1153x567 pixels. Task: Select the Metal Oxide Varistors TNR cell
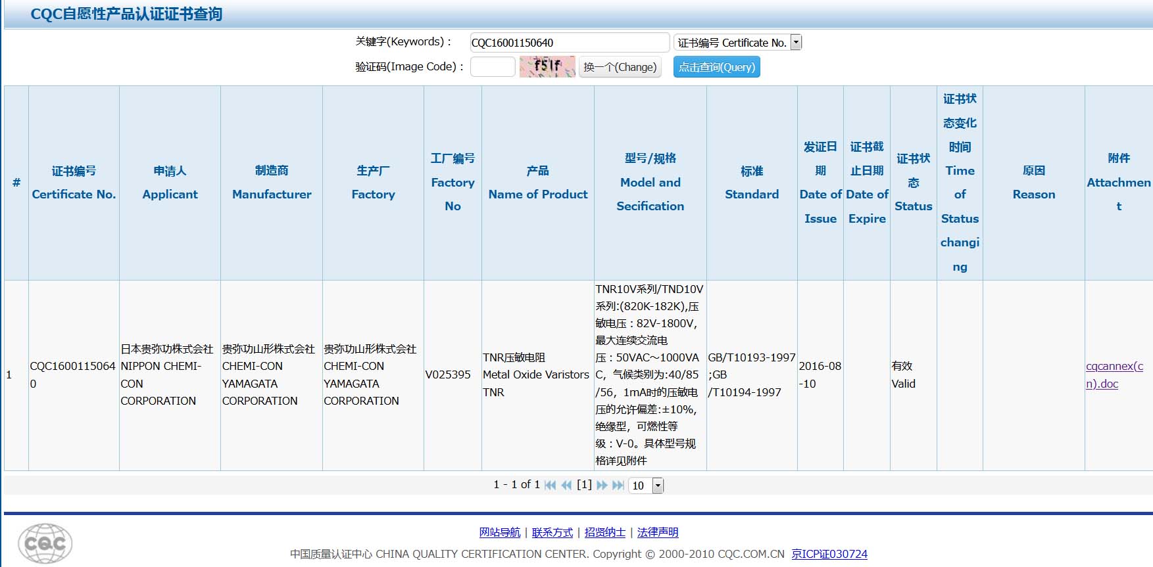tap(538, 375)
